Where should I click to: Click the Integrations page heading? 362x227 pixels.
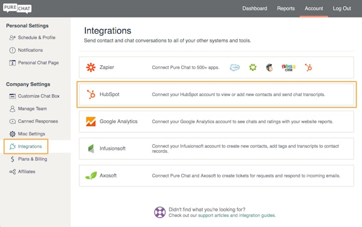[107, 31]
